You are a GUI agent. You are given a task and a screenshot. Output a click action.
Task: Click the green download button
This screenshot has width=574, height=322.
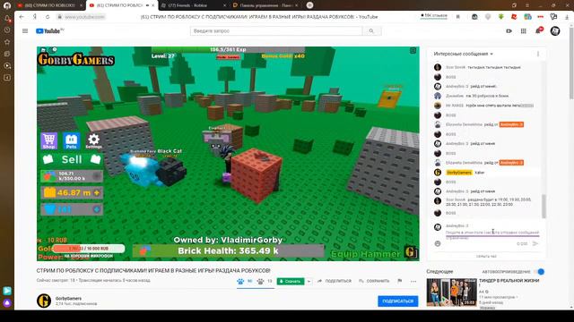(x=291, y=281)
